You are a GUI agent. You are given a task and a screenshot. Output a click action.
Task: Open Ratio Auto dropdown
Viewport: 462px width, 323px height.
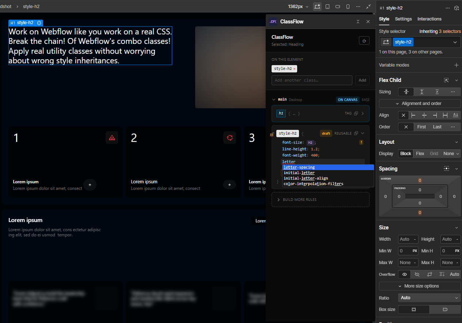pyautogui.click(x=429, y=298)
